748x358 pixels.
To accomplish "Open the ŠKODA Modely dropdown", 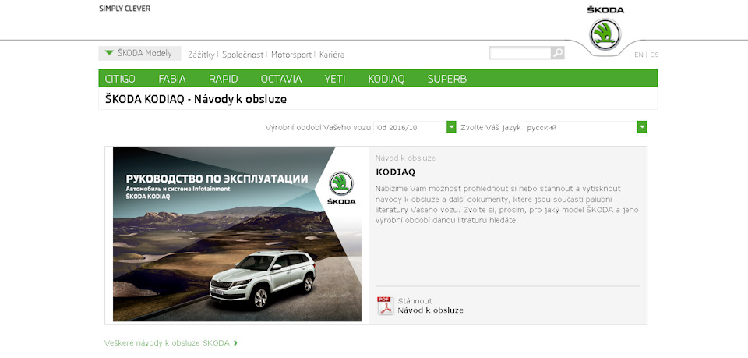I will [139, 54].
